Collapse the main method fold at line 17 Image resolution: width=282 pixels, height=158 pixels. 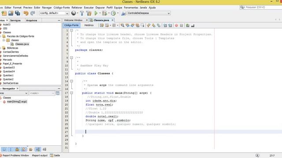tap(71, 93)
